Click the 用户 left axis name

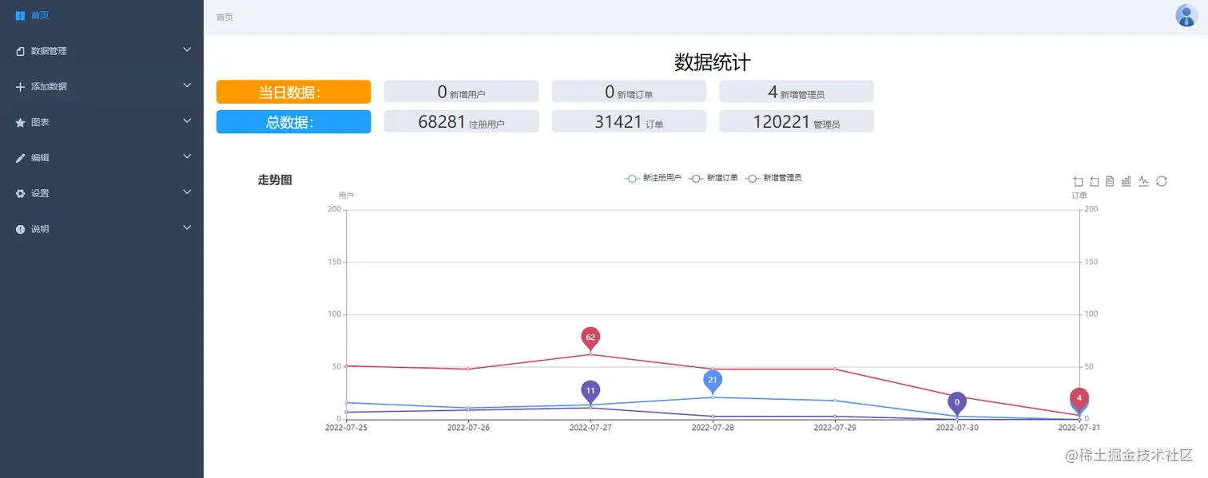coord(346,196)
